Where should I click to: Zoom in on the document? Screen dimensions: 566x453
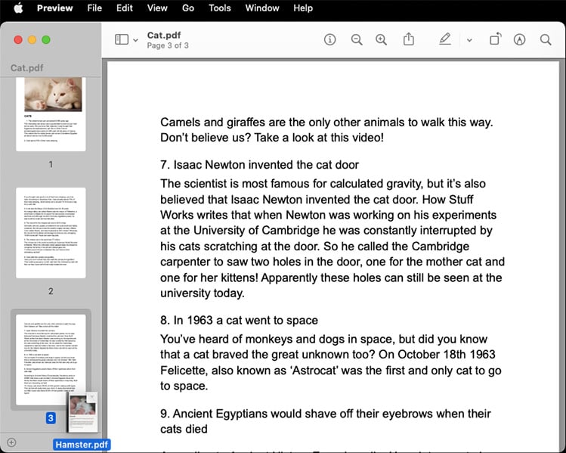pos(381,39)
